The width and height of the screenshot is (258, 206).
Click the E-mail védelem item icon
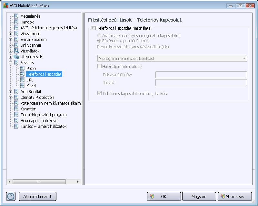pyautogui.click(x=16, y=39)
